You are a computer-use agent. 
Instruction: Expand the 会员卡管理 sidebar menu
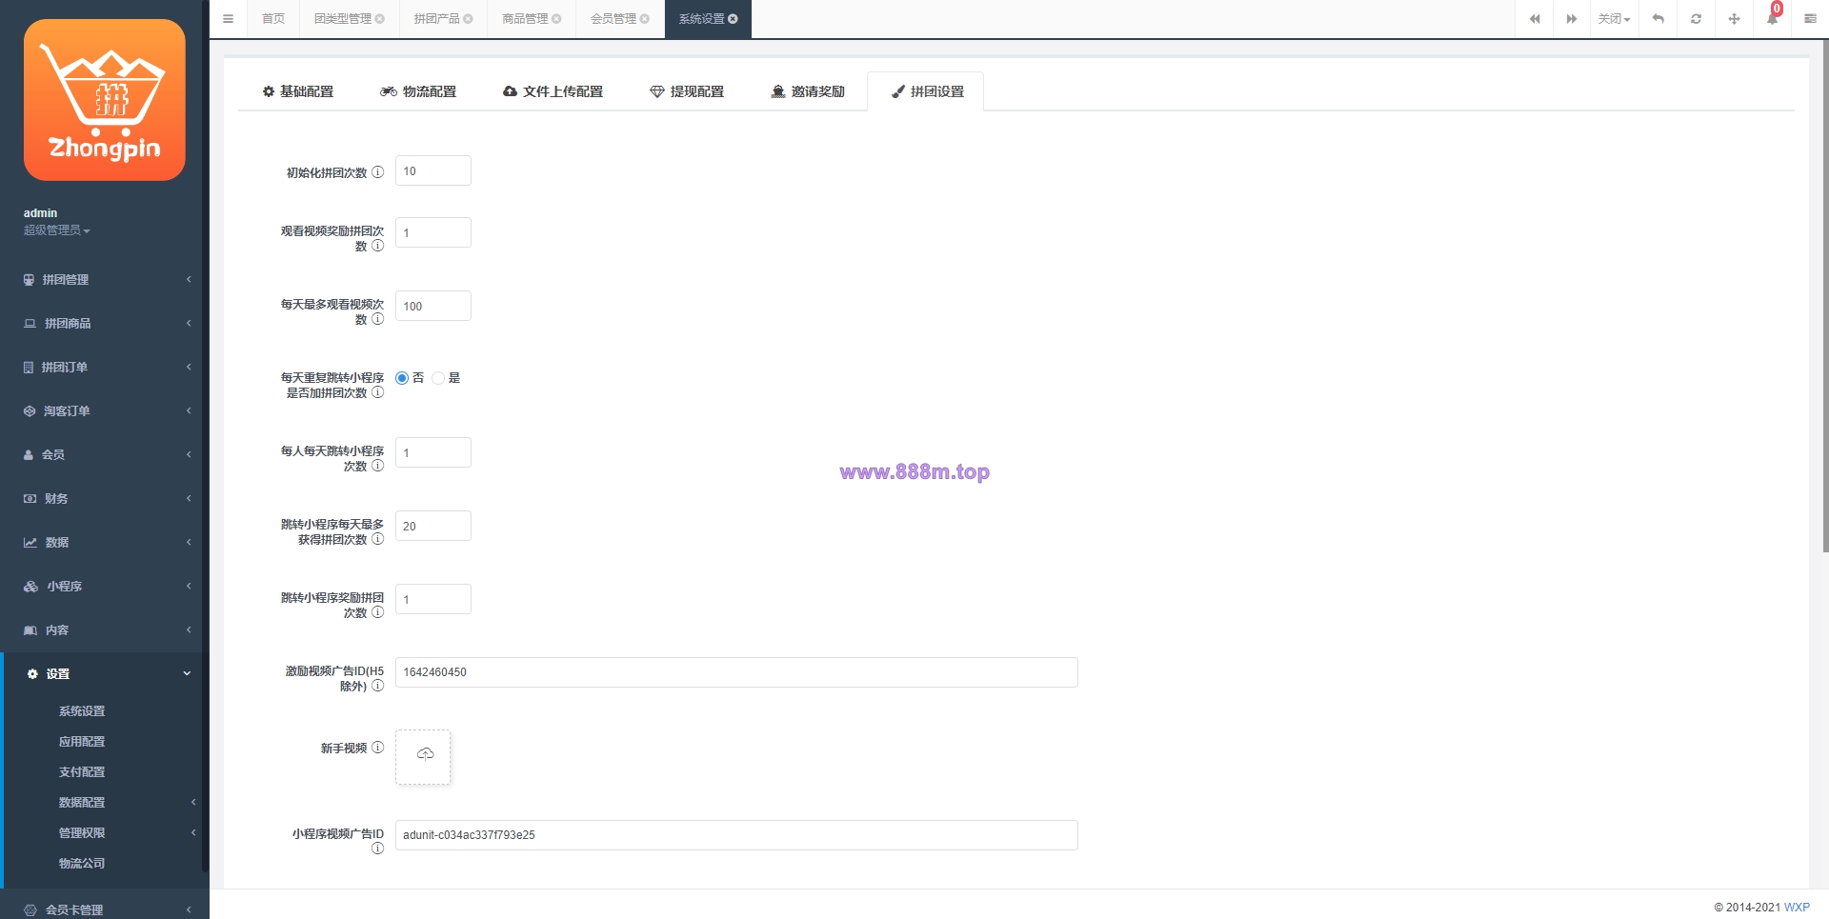coord(105,909)
